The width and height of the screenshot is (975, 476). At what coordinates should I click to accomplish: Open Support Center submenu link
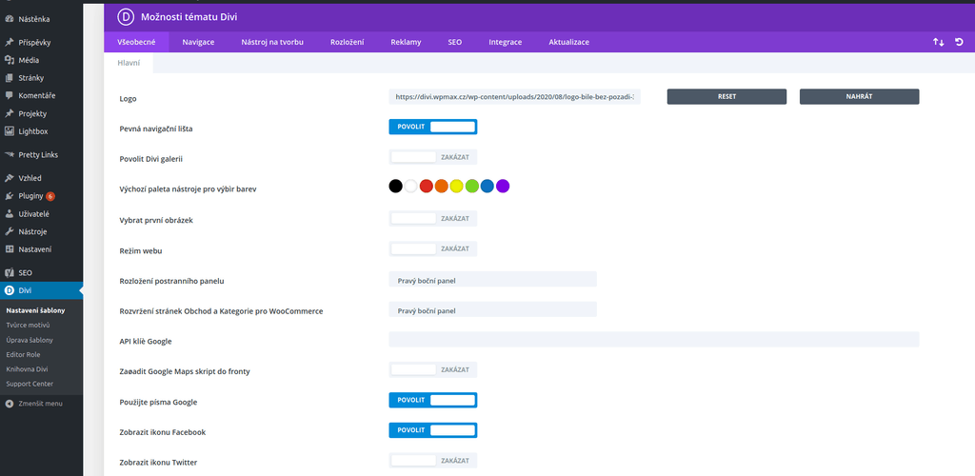[x=30, y=384]
